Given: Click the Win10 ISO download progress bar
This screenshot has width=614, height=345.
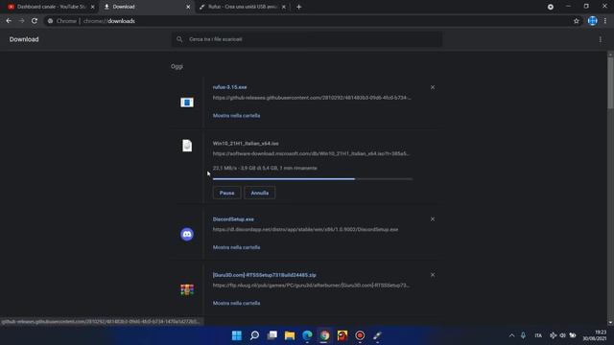Looking at the screenshot, I should pos(312,179).
